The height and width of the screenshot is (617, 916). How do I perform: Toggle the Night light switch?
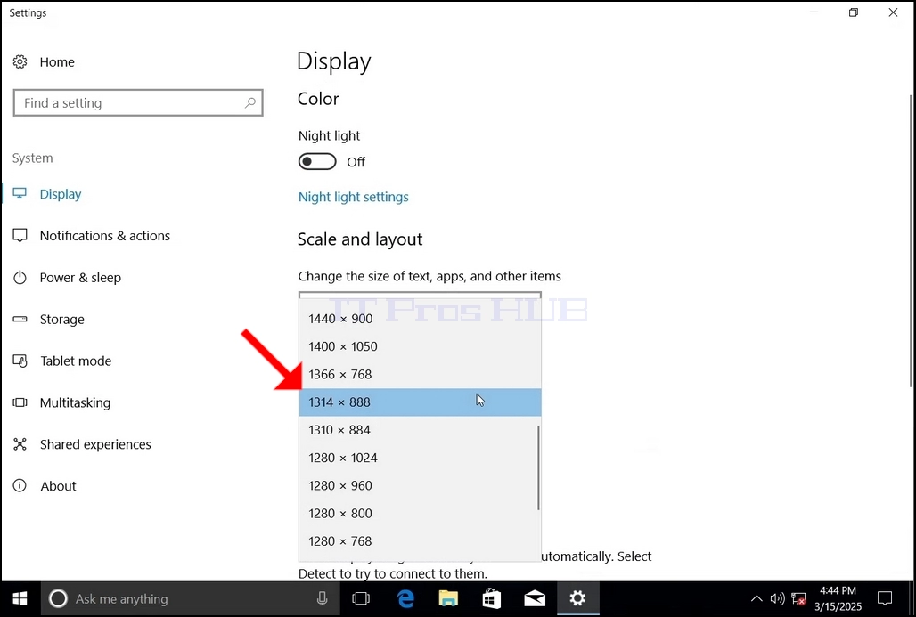[x=317, y=162]
